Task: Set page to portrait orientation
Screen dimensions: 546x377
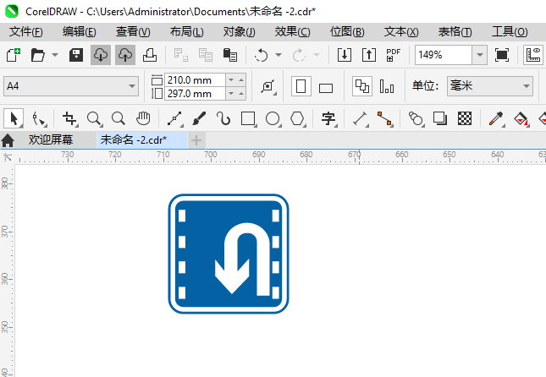Action: 301,86
